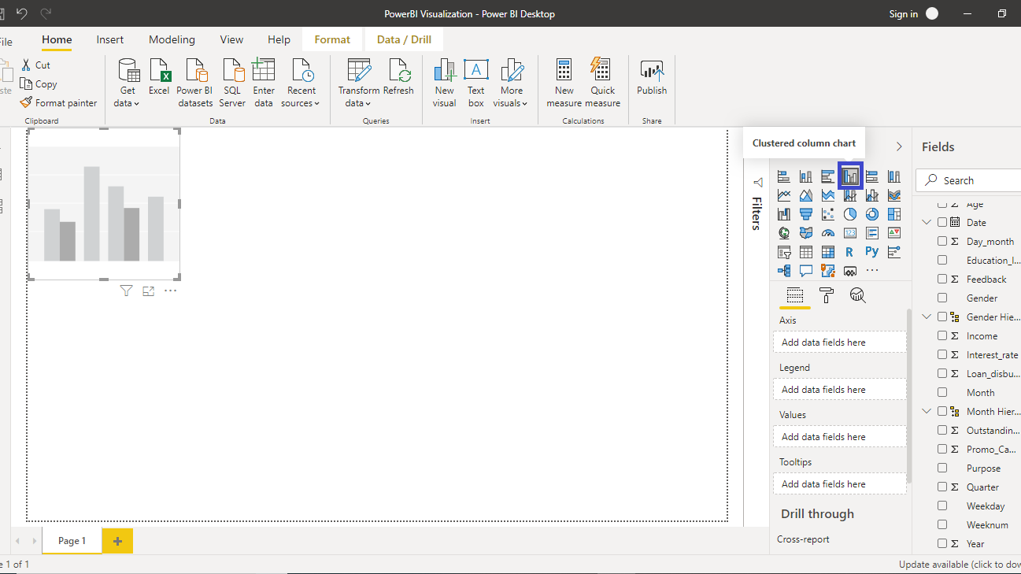Screen dimensions: 1021x574
Task: Click the filter icon below the chart visual
Action: 126,291
